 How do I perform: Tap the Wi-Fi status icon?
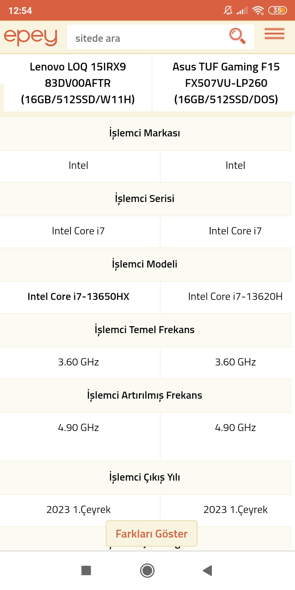pyautogui.click(x=258, y=11)
